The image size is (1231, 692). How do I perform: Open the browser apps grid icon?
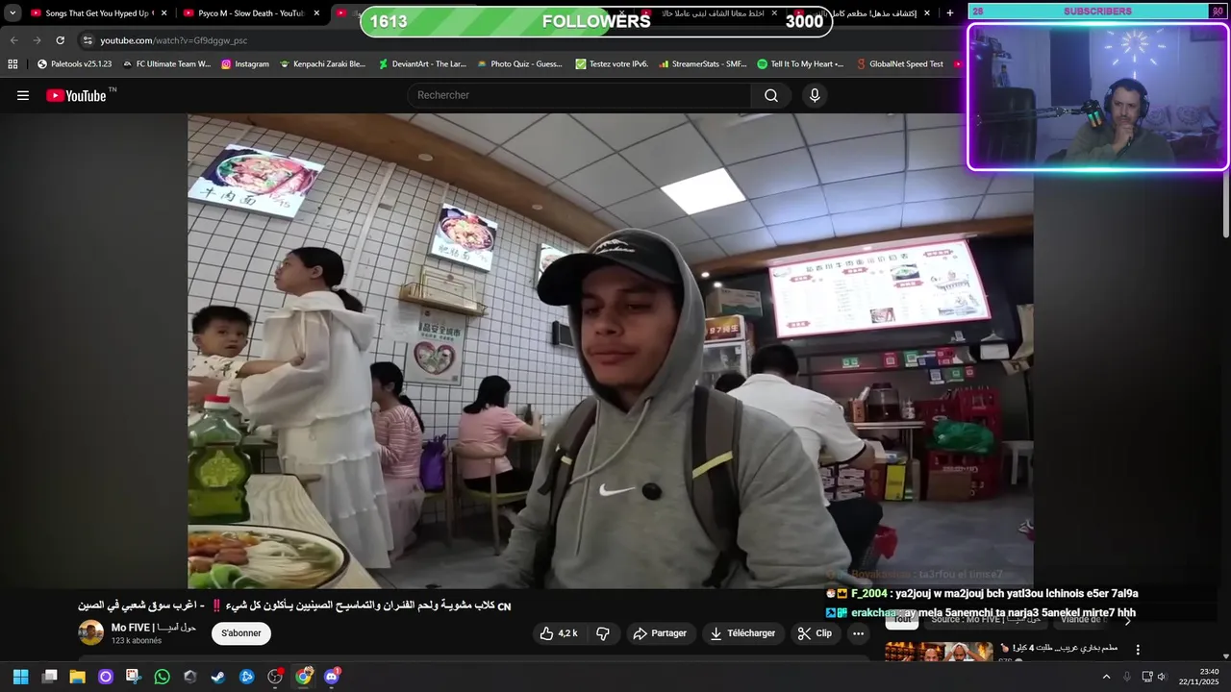[13, 64]
